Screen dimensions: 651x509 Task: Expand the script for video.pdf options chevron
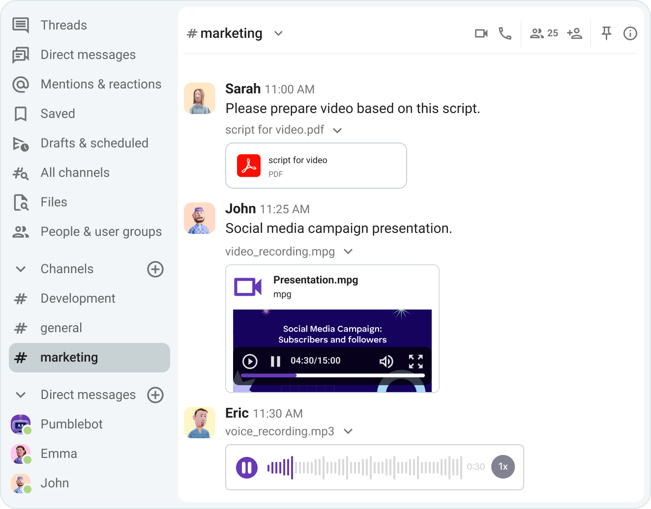pos(337,130)
